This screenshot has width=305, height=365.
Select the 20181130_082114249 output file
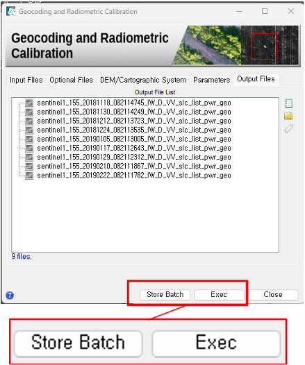tap(134, 112)
